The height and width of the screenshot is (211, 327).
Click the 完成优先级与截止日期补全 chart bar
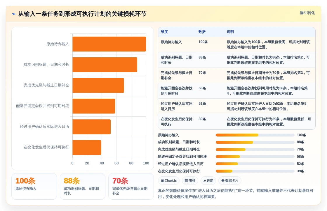98,86
